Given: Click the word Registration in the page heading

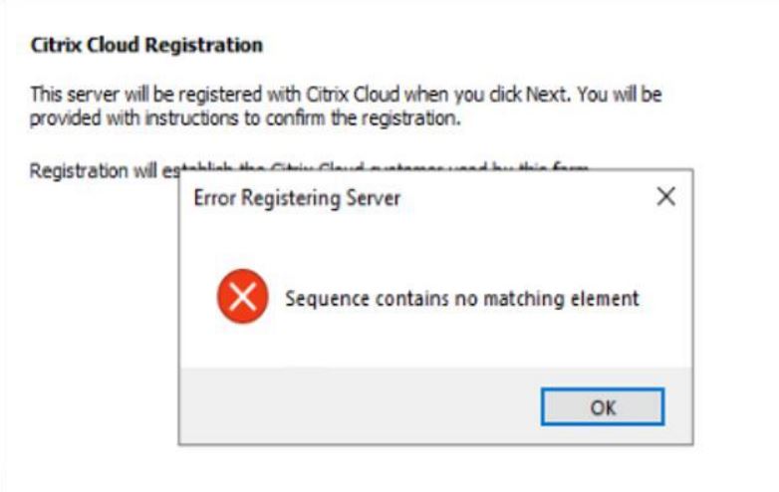Looking at the screenshot, I should [204, 45].
